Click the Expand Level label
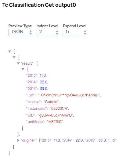The width and height of the screenshot is (119, 158). pos(75,26)
